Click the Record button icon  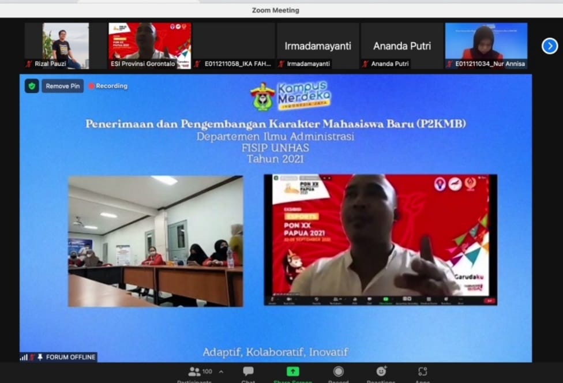338,371
